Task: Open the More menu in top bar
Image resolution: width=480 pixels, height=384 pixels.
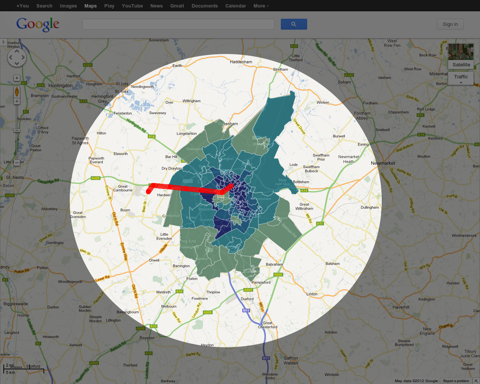Action: [261, 6]
